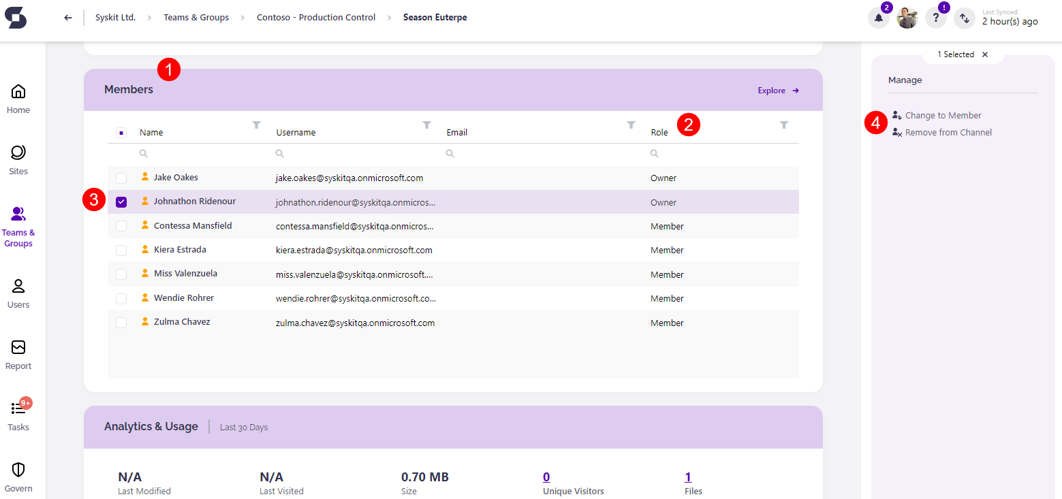Open help via the question mark icon
The image size is (1062, 499).
coord(935,18)
